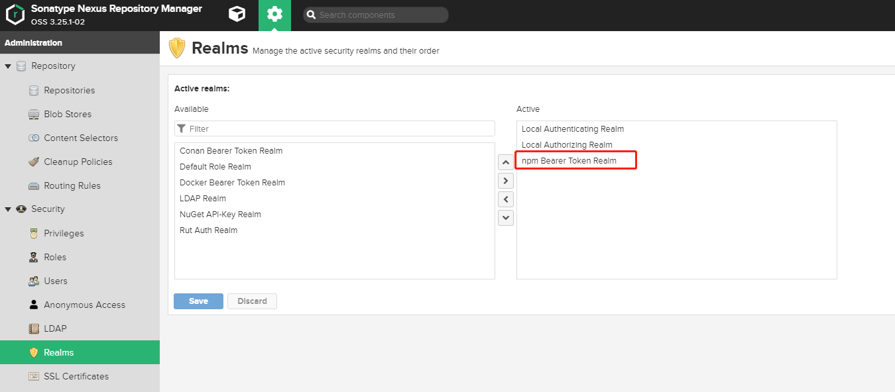This screenshot has height=392, width=895.
Task: Open the Browse cube icon in header
Action: (237, 15)
